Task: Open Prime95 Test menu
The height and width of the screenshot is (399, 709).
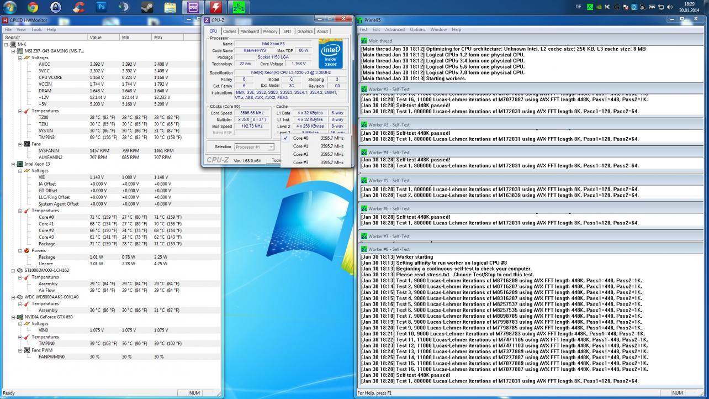Action: (x=363, y=29)
